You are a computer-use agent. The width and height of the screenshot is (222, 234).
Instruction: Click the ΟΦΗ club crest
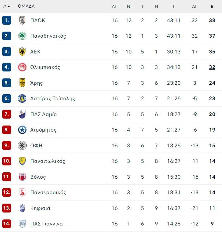pos(22,145)
